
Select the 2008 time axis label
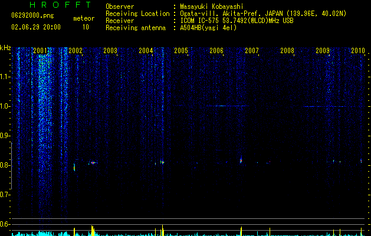(287, 50)
